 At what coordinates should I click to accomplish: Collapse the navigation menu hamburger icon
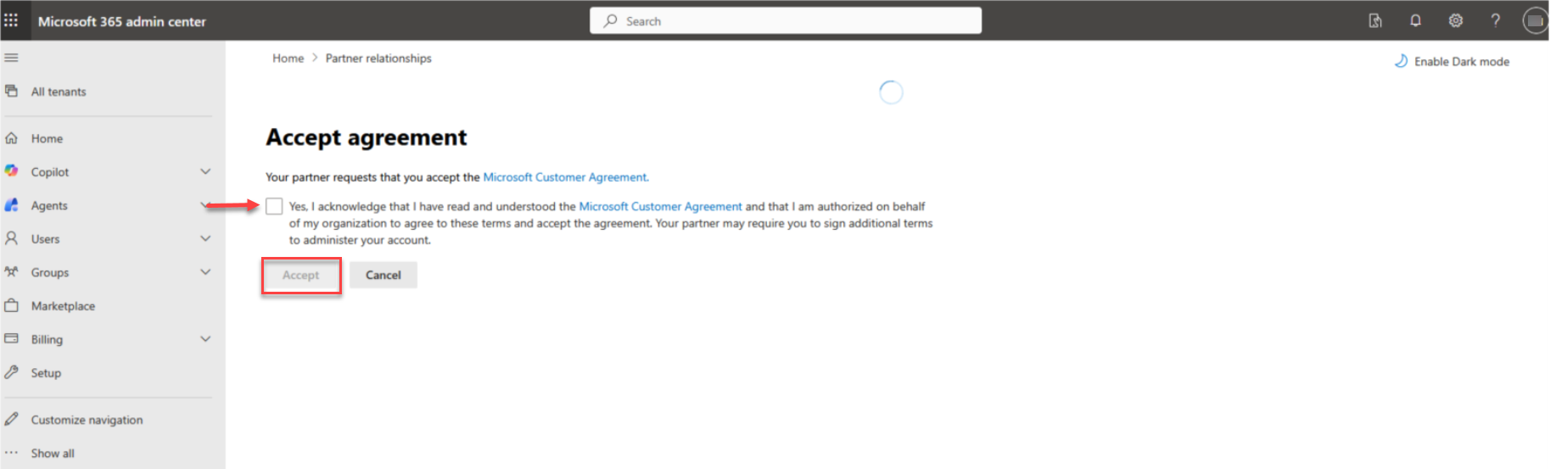pyautogui.click(x=11, y=58)
